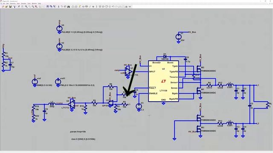
Task: Open the Edit menu
Action: pyautogui.click(x=8, y=3)
